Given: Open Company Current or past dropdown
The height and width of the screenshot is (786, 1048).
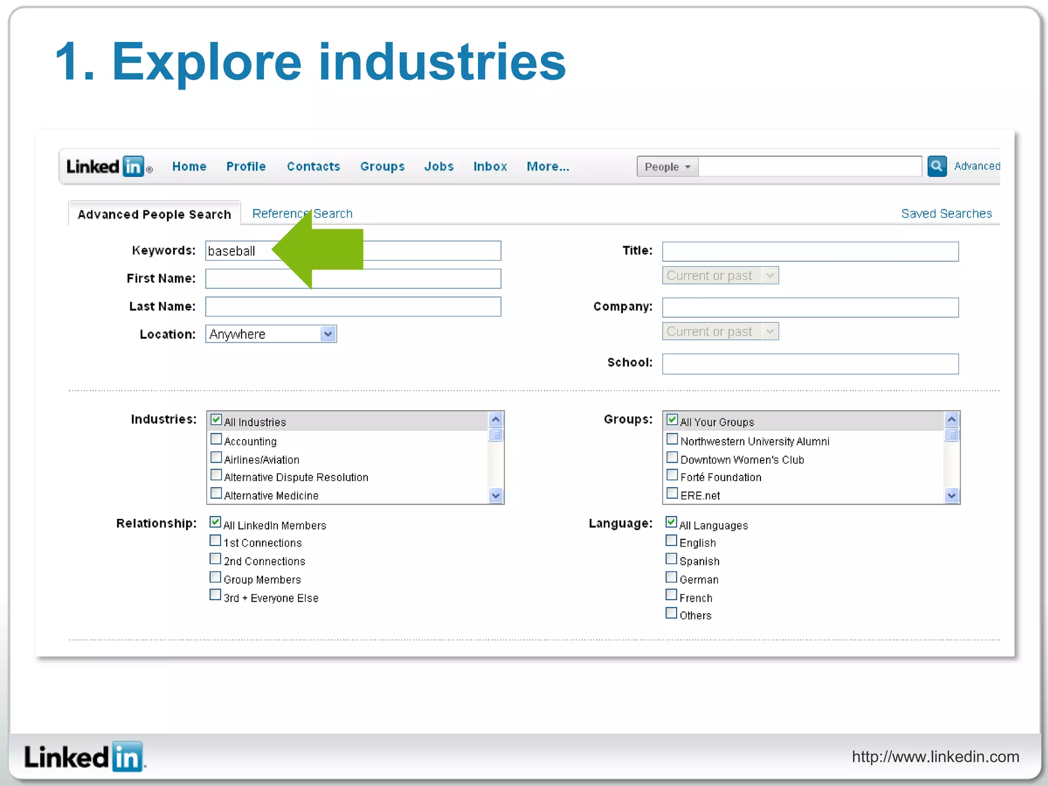Looking at the screenshot, I should point(720,332).
